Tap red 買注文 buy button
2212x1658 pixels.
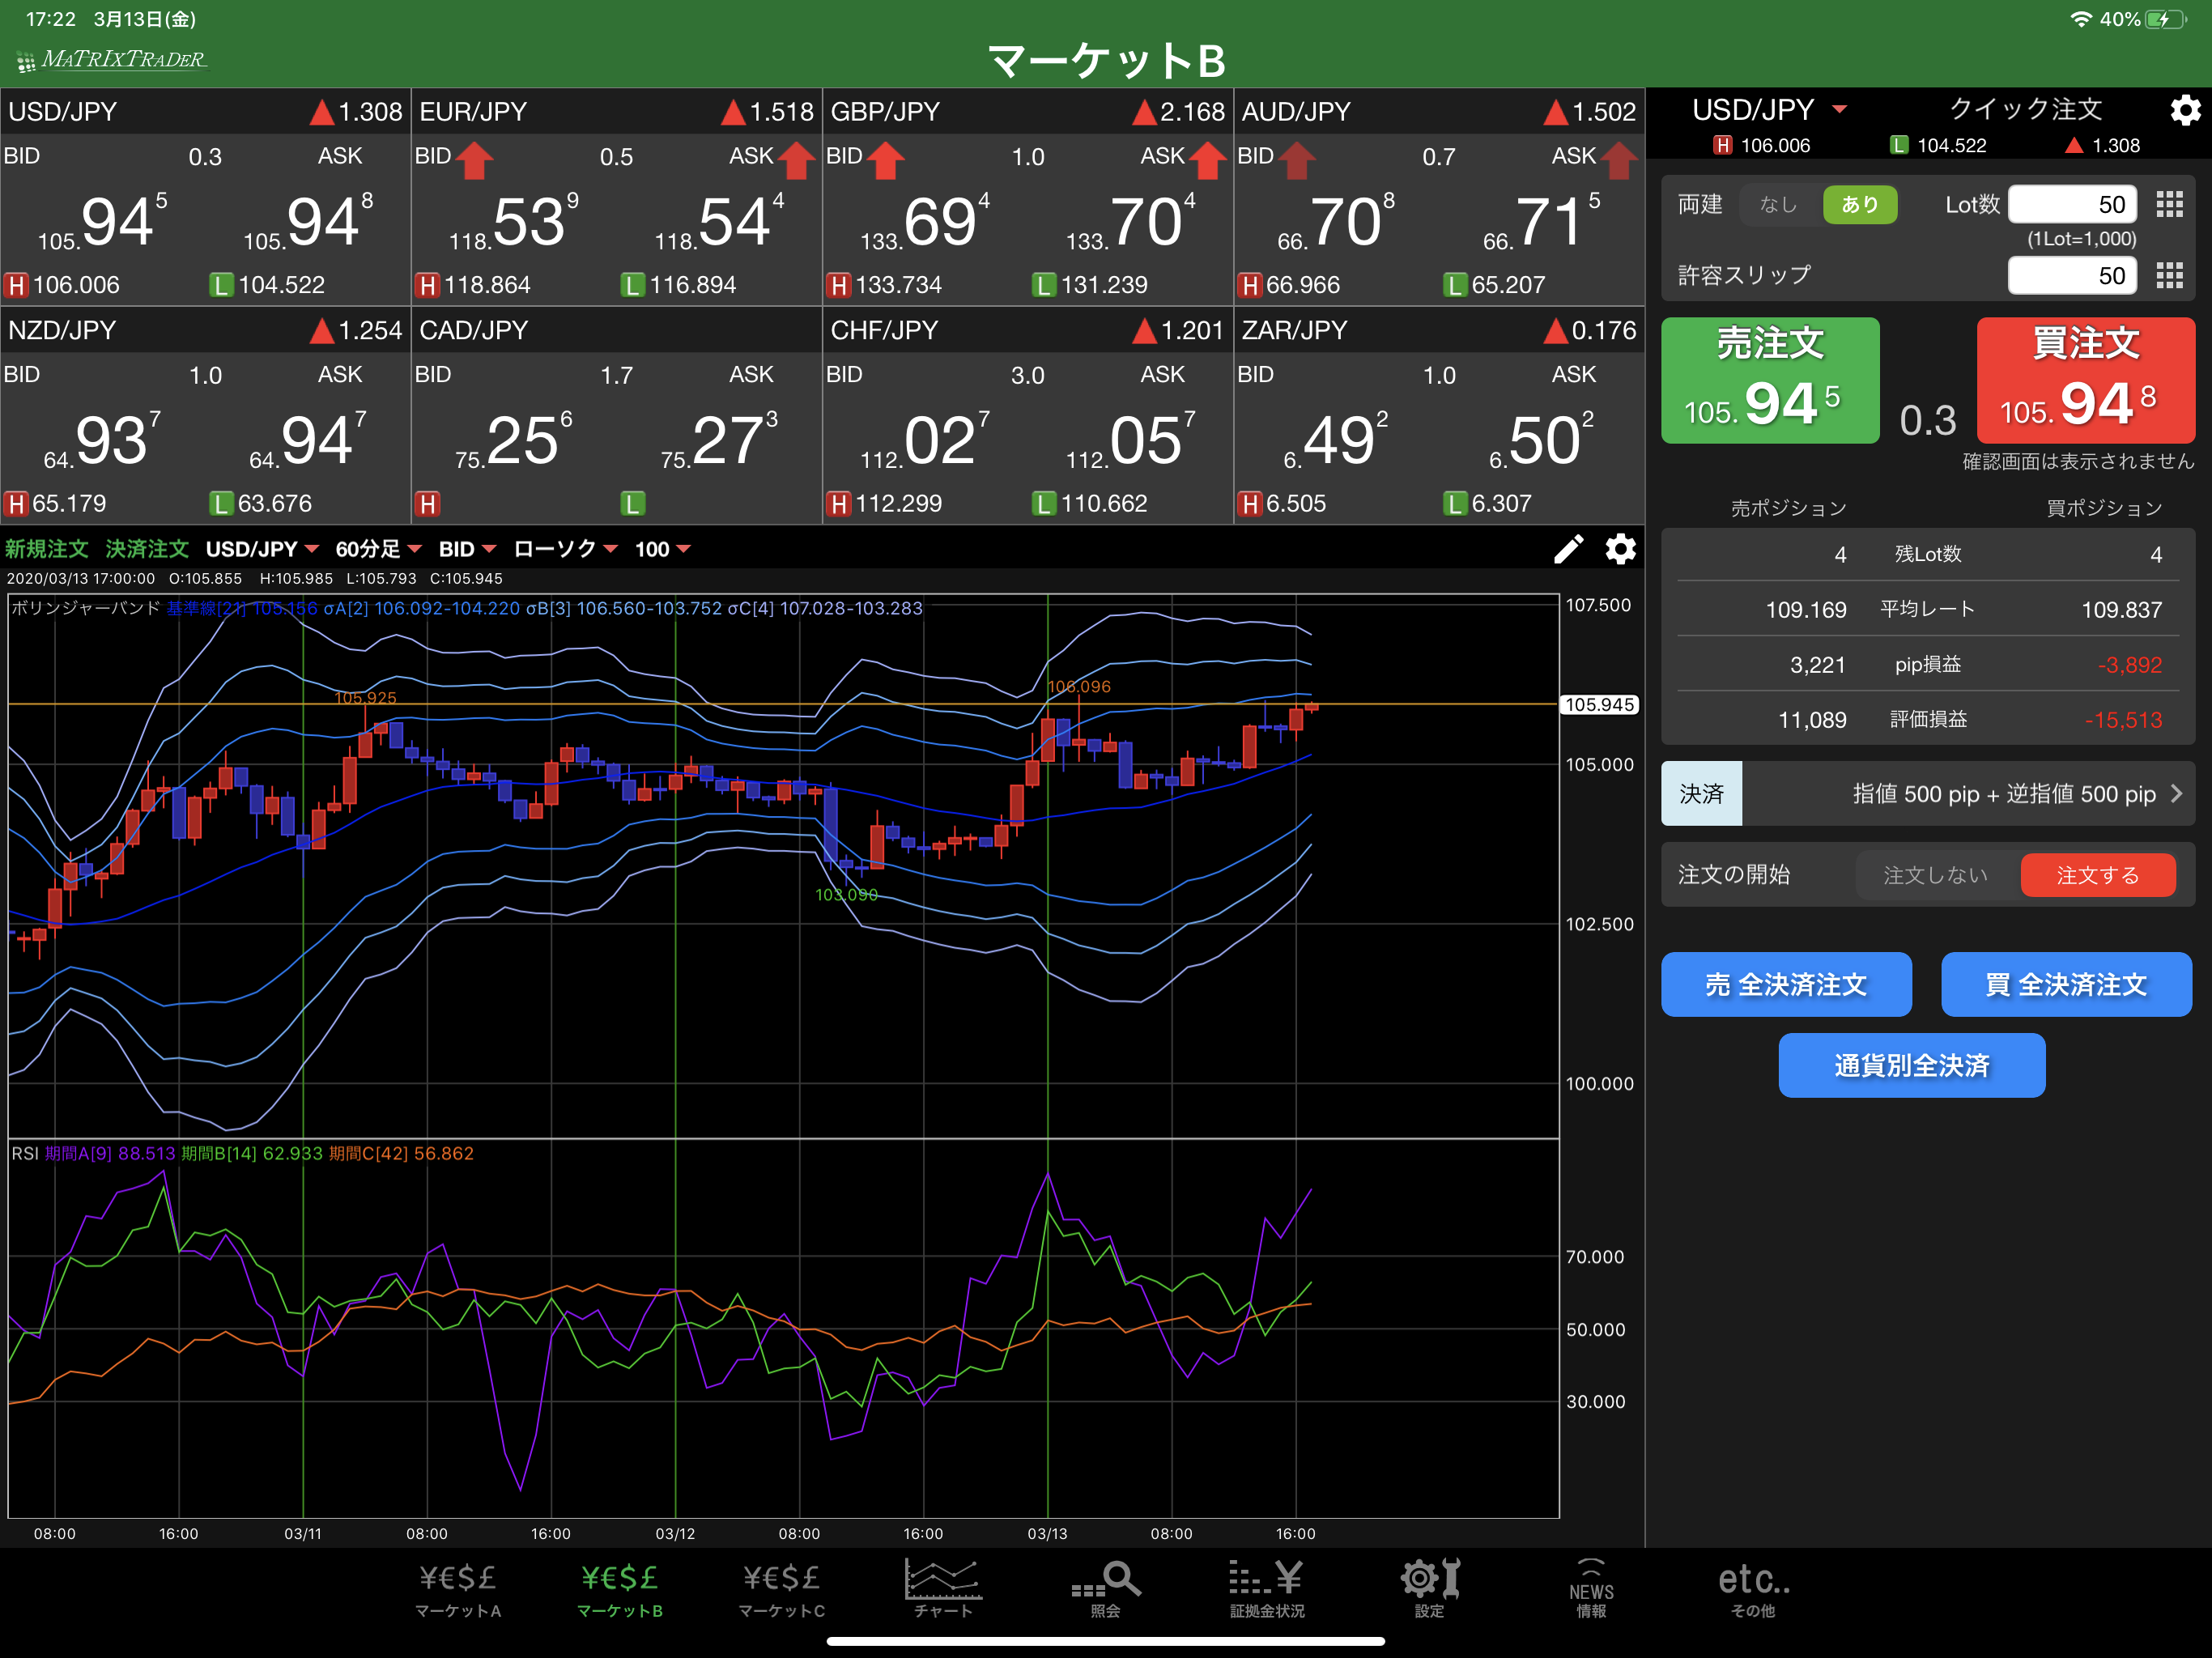click(x=2086, y=380)
